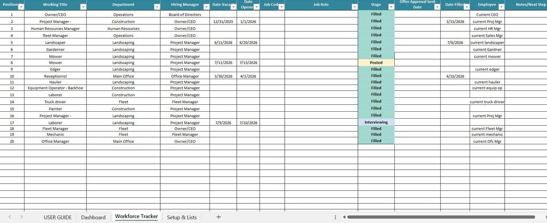Image resolution: width=547 pixels, height=223 pixels.
Task: Open the Job Code filter dropdown
Action: pyautogui.click(x=281, y=7)
